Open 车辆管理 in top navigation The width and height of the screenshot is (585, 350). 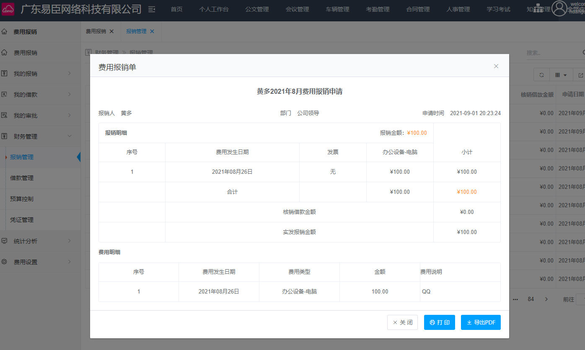338,9
